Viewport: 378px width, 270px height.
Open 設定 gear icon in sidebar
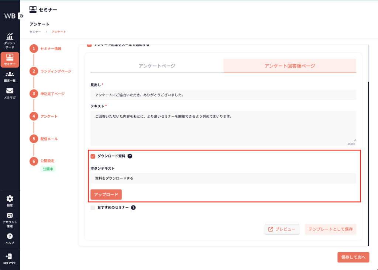(10, 198)
